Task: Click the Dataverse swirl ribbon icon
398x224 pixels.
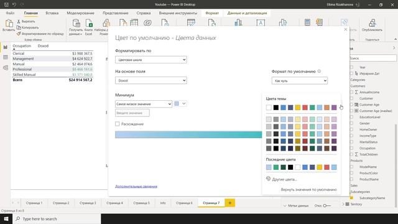Action: (x=147, y=23)
